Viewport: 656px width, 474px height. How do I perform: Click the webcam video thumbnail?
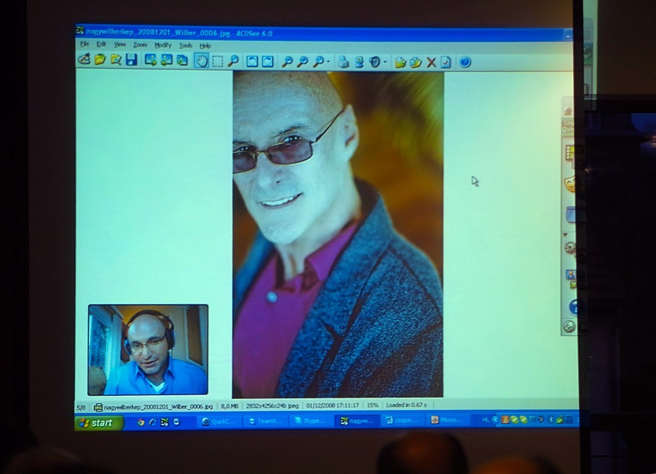[x=148, y=350]
